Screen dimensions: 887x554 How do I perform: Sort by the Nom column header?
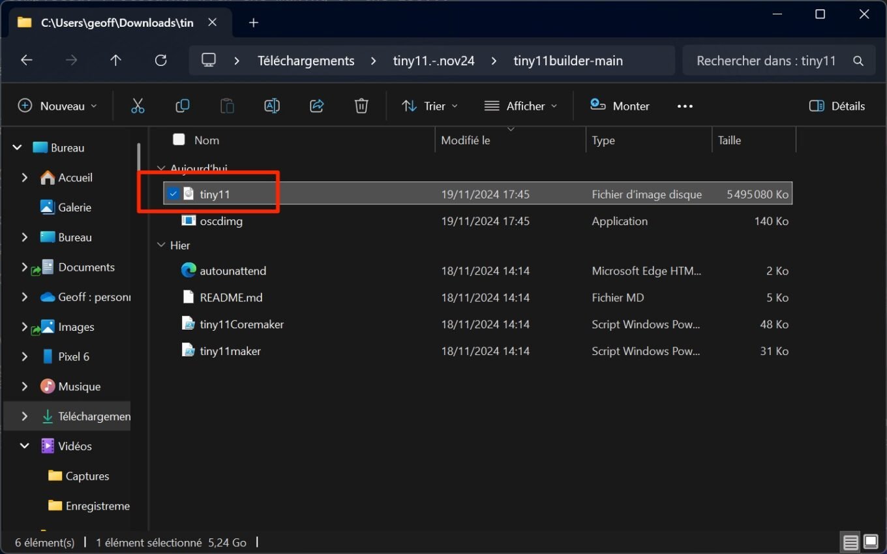(207, 140)
